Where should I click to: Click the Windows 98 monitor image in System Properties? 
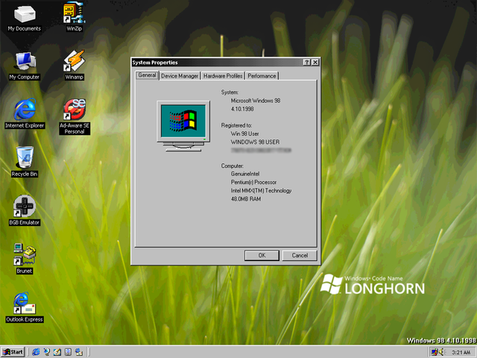pos(183,126)
